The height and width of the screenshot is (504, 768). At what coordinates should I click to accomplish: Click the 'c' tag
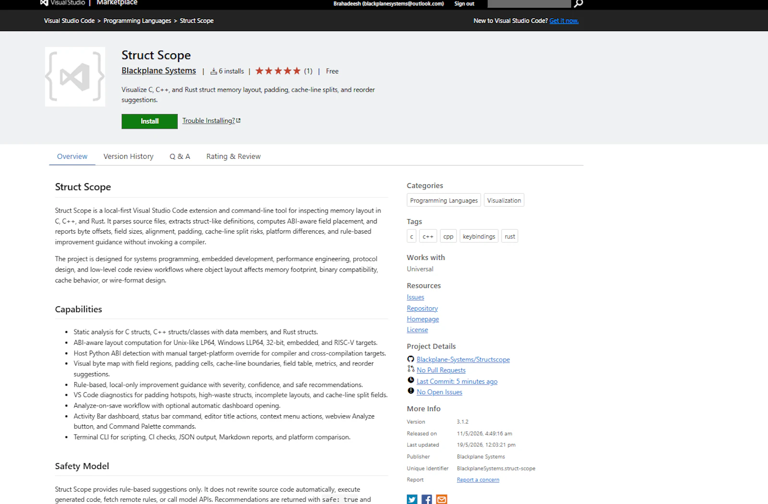tap(411, 236)
